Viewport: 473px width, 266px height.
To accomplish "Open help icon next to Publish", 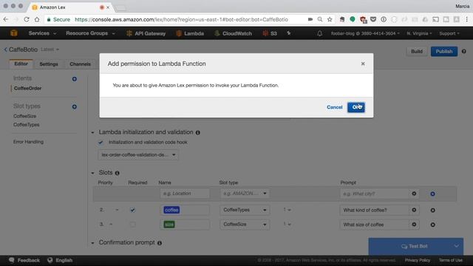I will [464, 51].
